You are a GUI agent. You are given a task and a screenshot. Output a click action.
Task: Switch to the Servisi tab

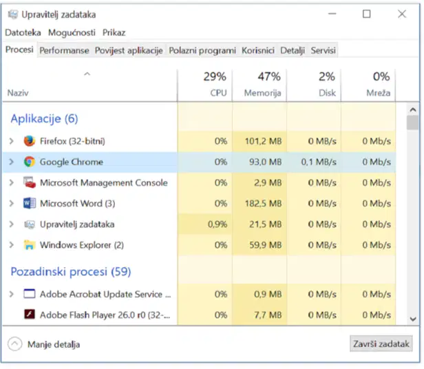[x=323, y=50]
